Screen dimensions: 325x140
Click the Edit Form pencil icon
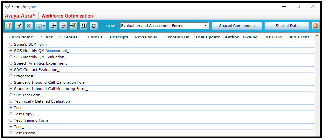(x=19, y=26)
